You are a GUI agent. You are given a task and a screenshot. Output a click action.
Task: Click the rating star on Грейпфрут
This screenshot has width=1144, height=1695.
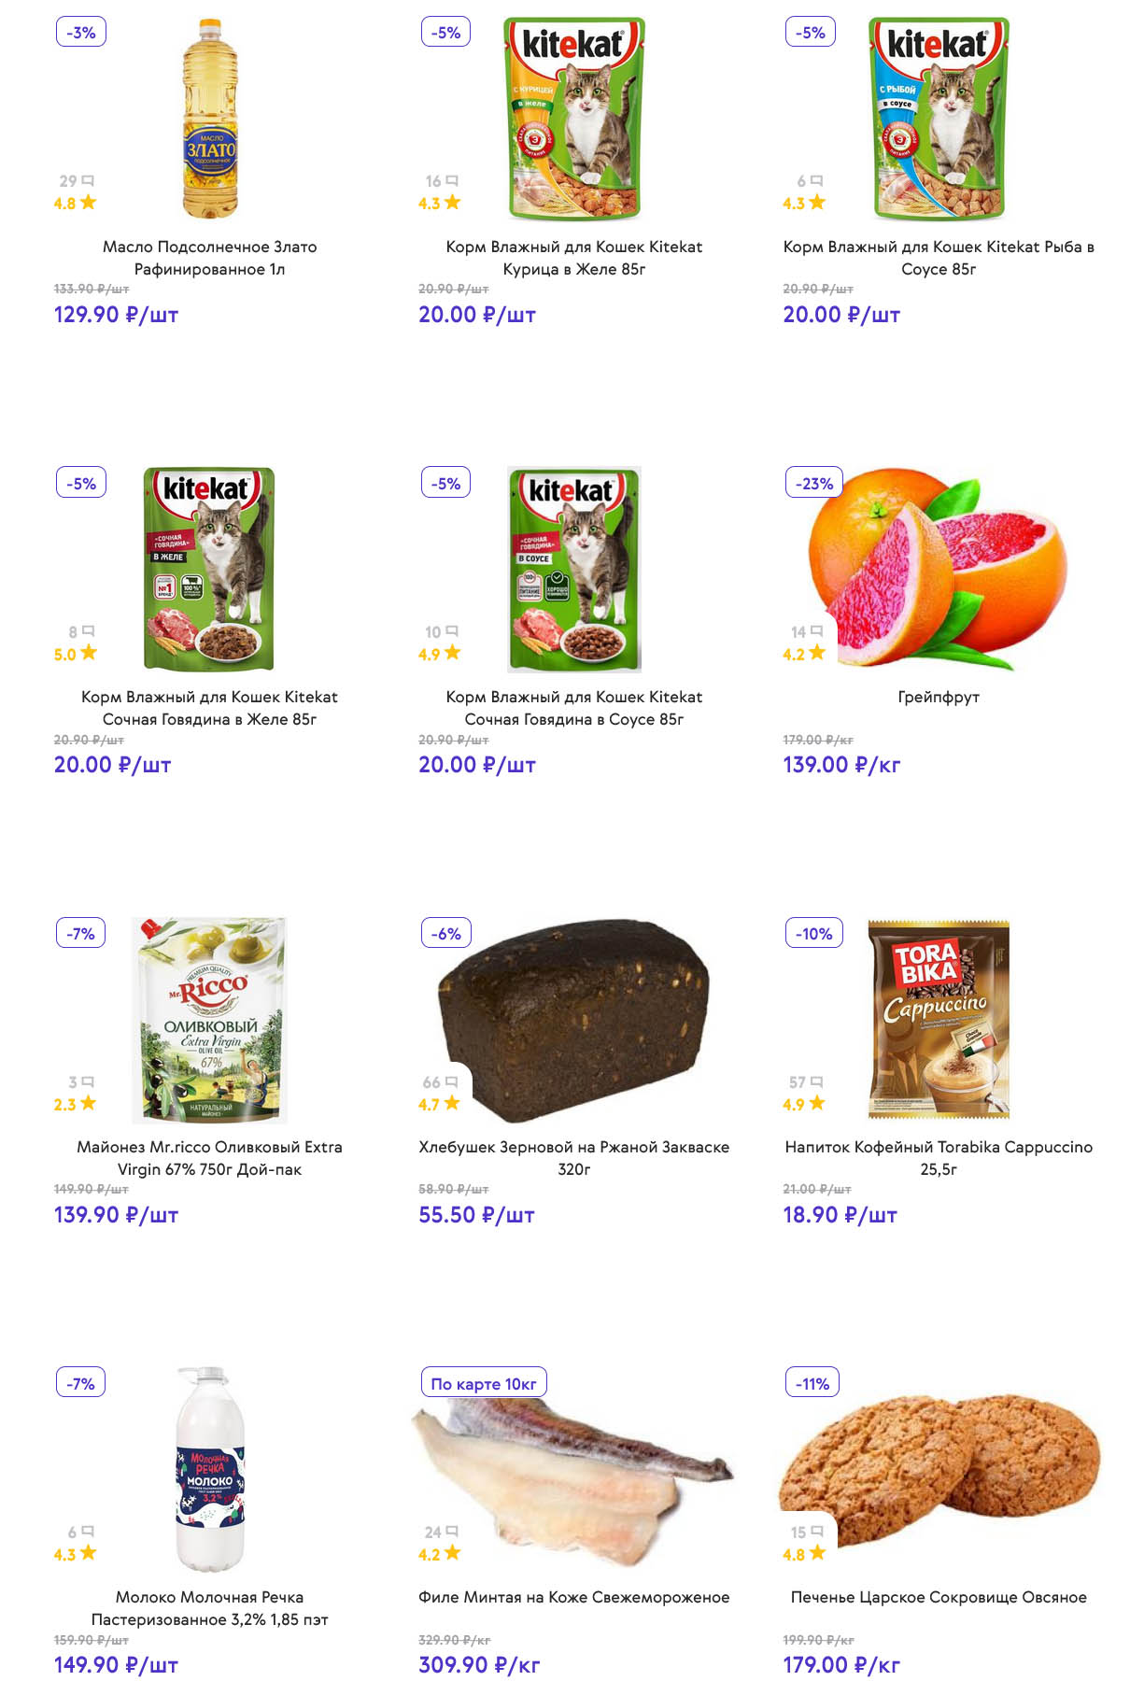click(817, 653)
